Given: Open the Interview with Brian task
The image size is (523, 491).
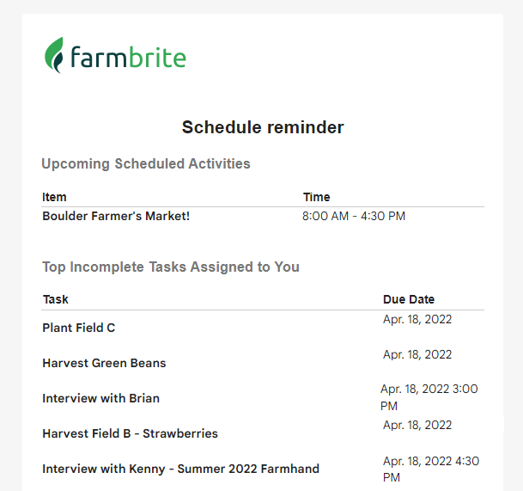Looking at the screenshot, I should click(x=100, y=398).
